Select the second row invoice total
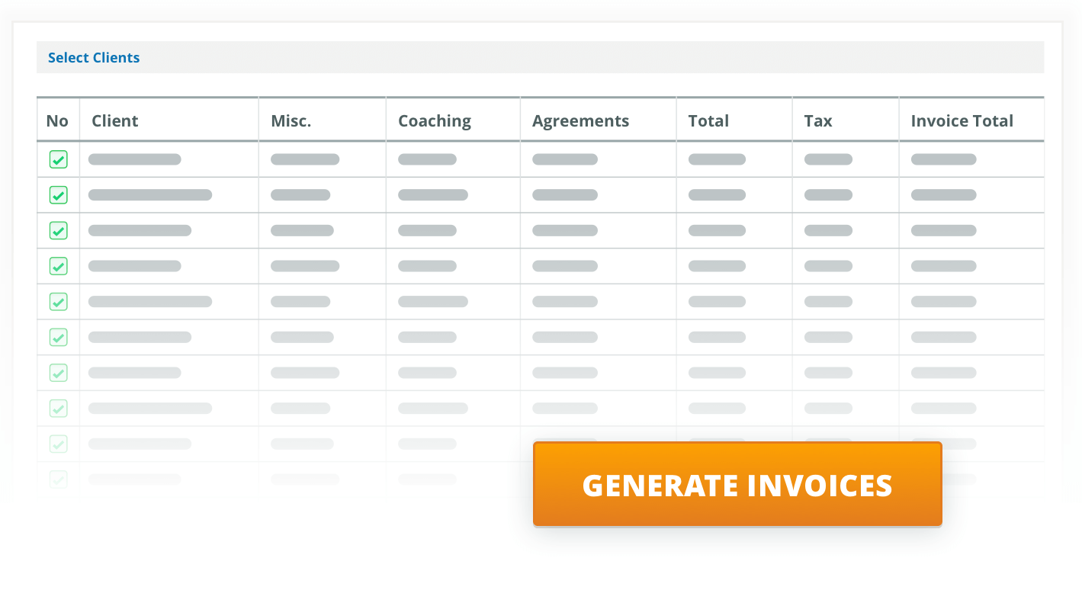This screenshot has height=590, width=1082. click(944, 195)
